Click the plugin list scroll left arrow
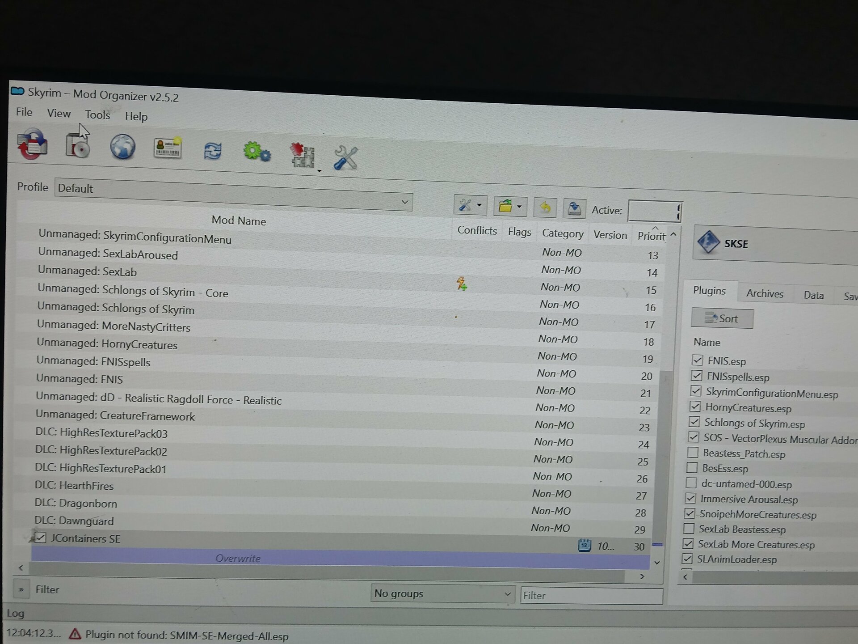The height and width of the screenshot is (644, 858). point(685,577)
